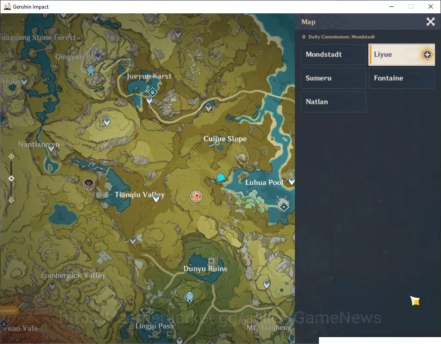Click the Statue of the Seven near Qingyun Peak
The width and height of the screenshot is (441, 344).
[91, 71]
